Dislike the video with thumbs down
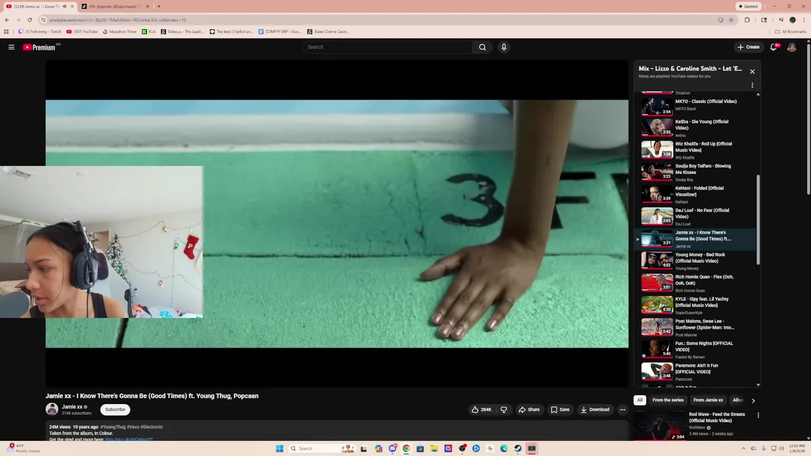Viewport: 811px width, 456px height. 504,410
